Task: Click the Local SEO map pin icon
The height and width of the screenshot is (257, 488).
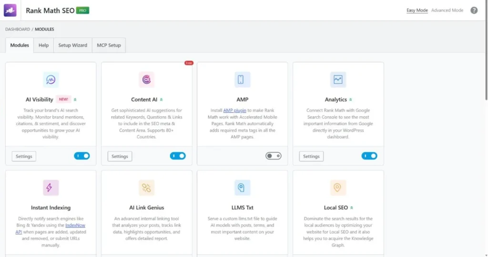Action: pos(338,188)
